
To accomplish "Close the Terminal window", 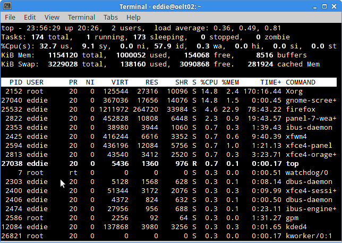I will [334, 6].
